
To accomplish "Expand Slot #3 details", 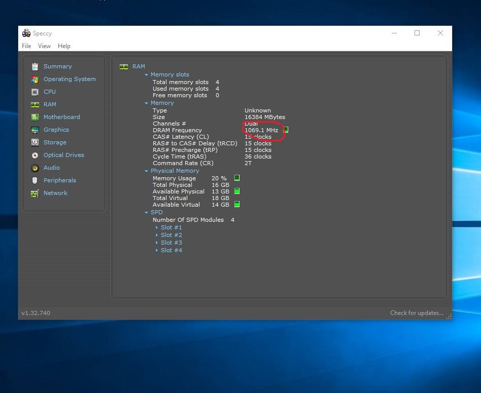I will 157,243.
